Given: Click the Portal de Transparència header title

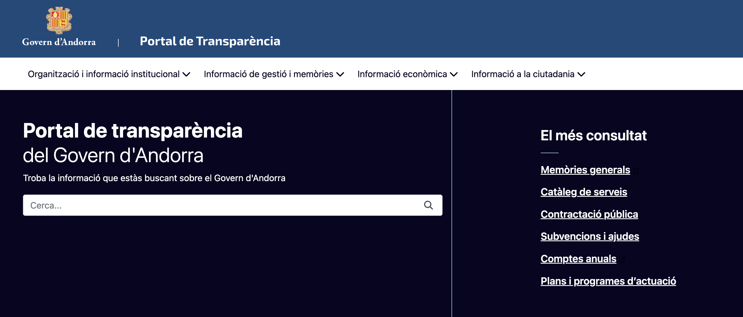Looking at the screenshot, I should point(210,41).
